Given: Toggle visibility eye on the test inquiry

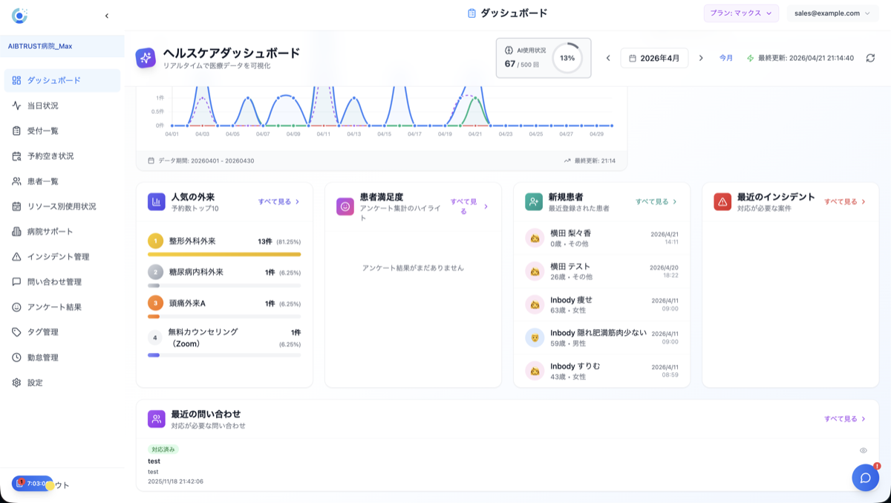Looking at the screenshot, I should point(863,450).
